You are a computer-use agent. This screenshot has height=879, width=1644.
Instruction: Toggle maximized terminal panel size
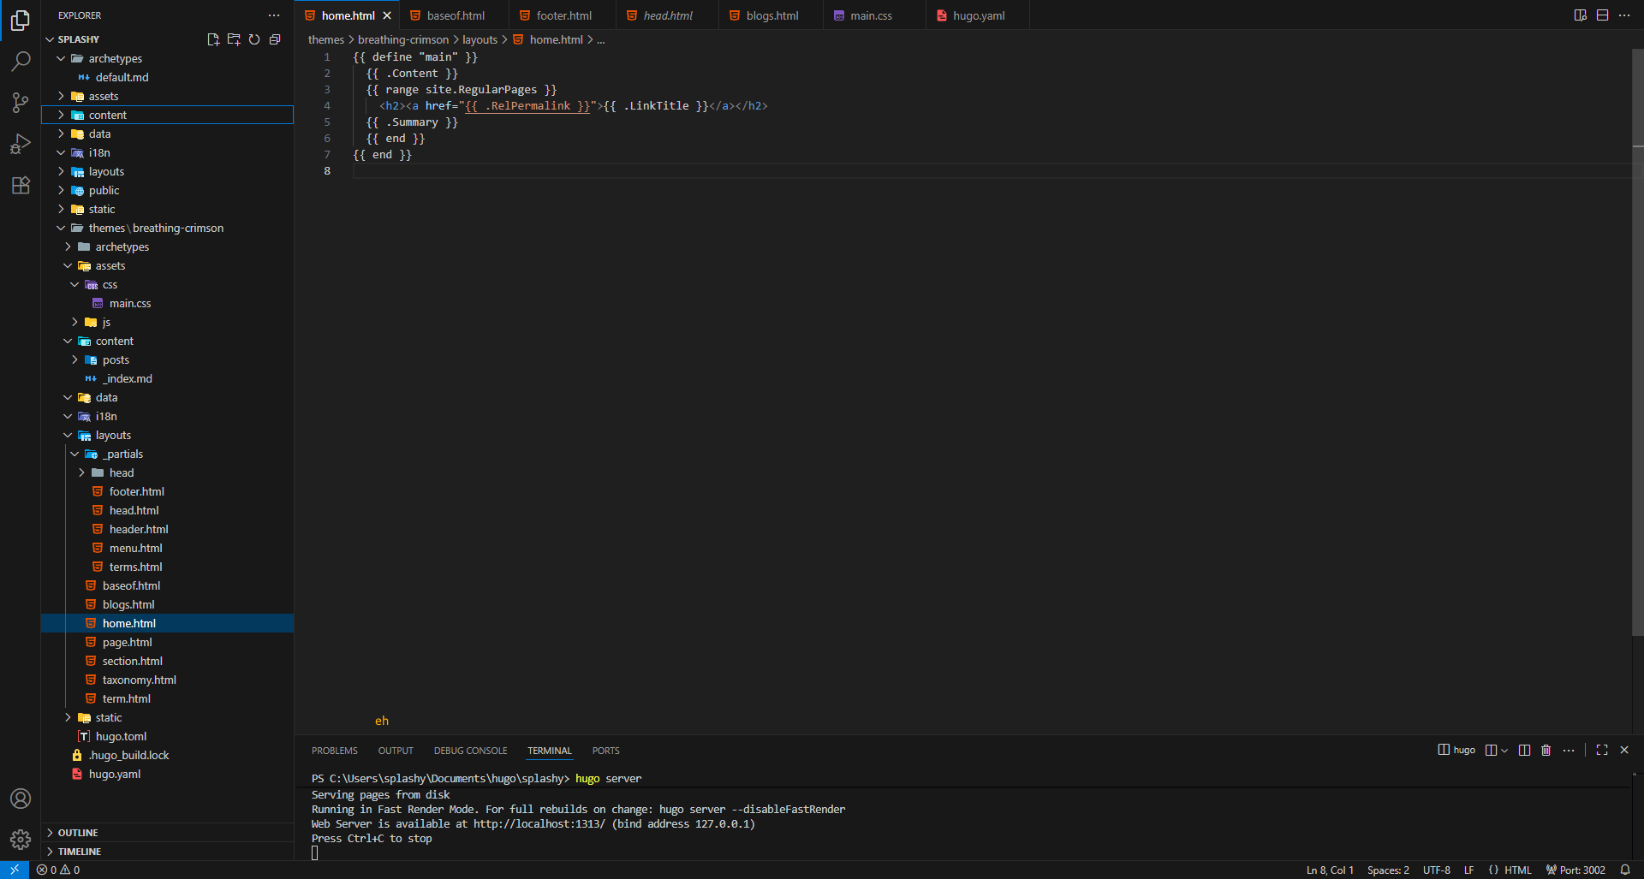[1602, 751]
